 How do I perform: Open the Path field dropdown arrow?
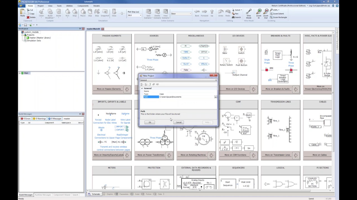(x=215, y=97)
